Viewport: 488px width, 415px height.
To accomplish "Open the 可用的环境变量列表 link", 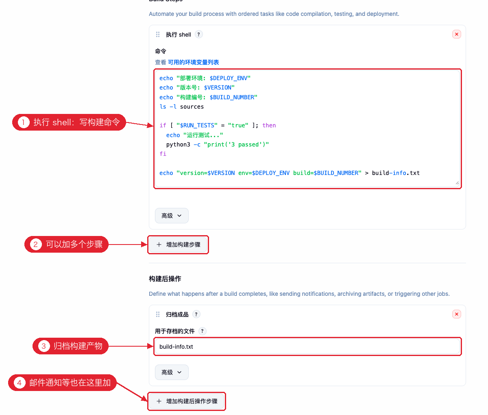I will [193, 62].
